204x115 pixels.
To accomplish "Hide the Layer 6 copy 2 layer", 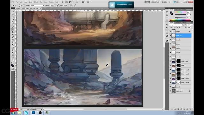I will [x=170, y=78].
